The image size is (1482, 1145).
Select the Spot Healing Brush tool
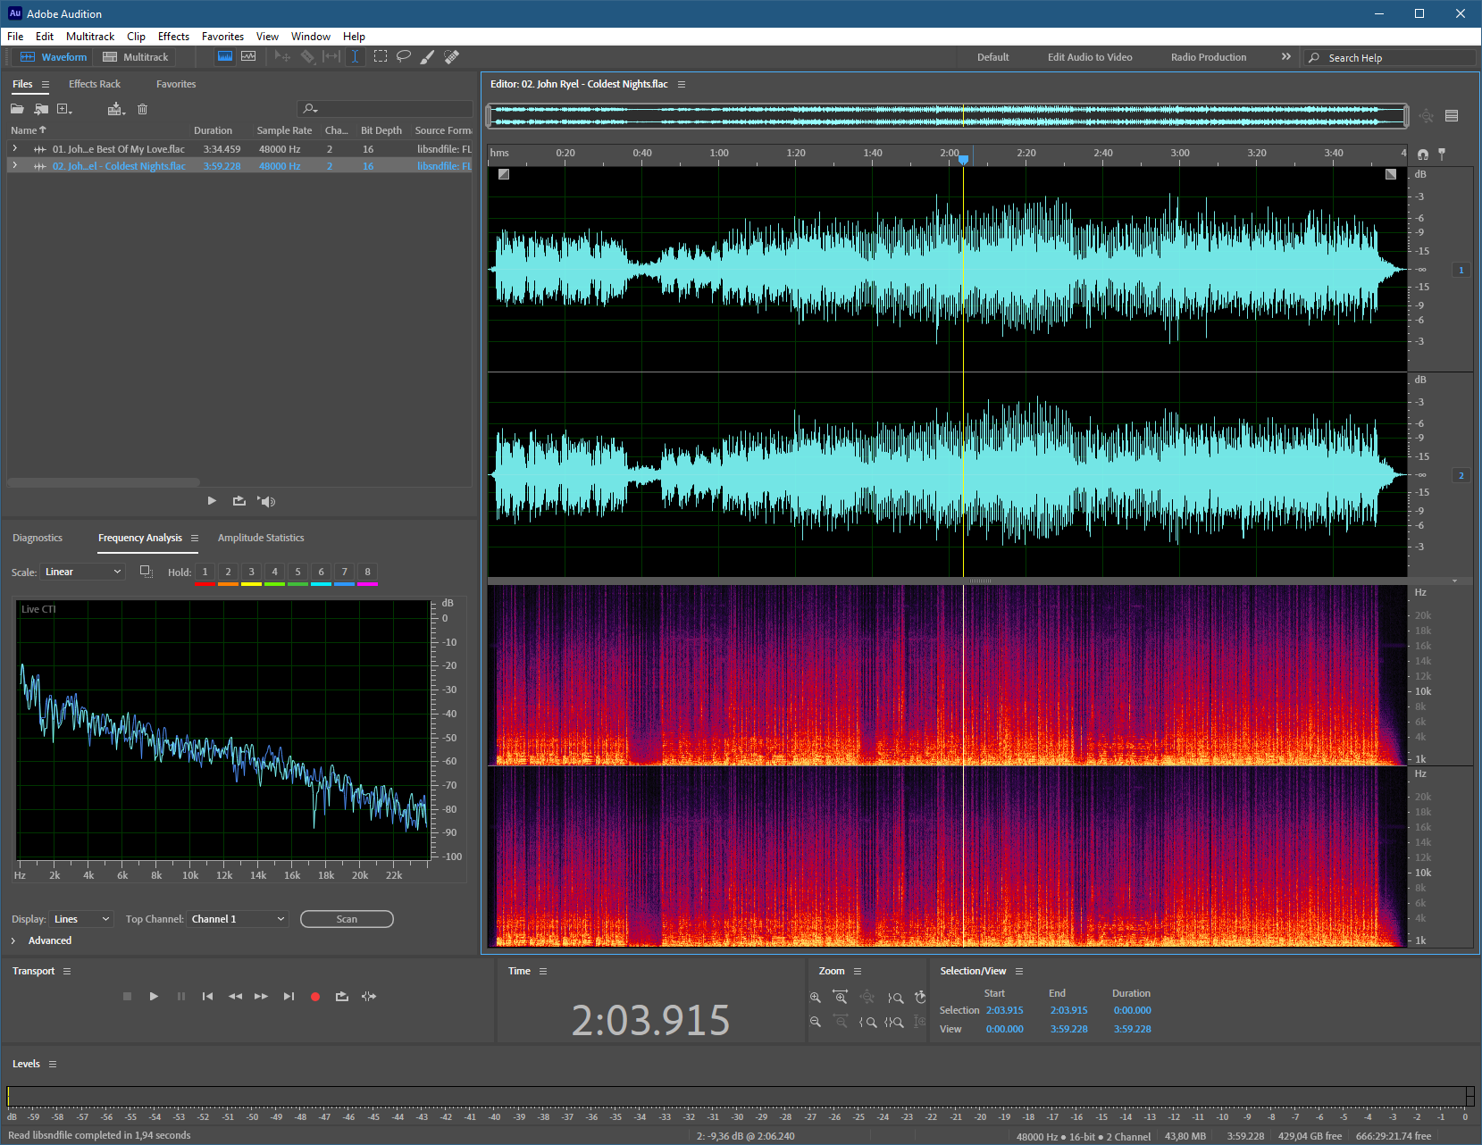click(452, 56)
